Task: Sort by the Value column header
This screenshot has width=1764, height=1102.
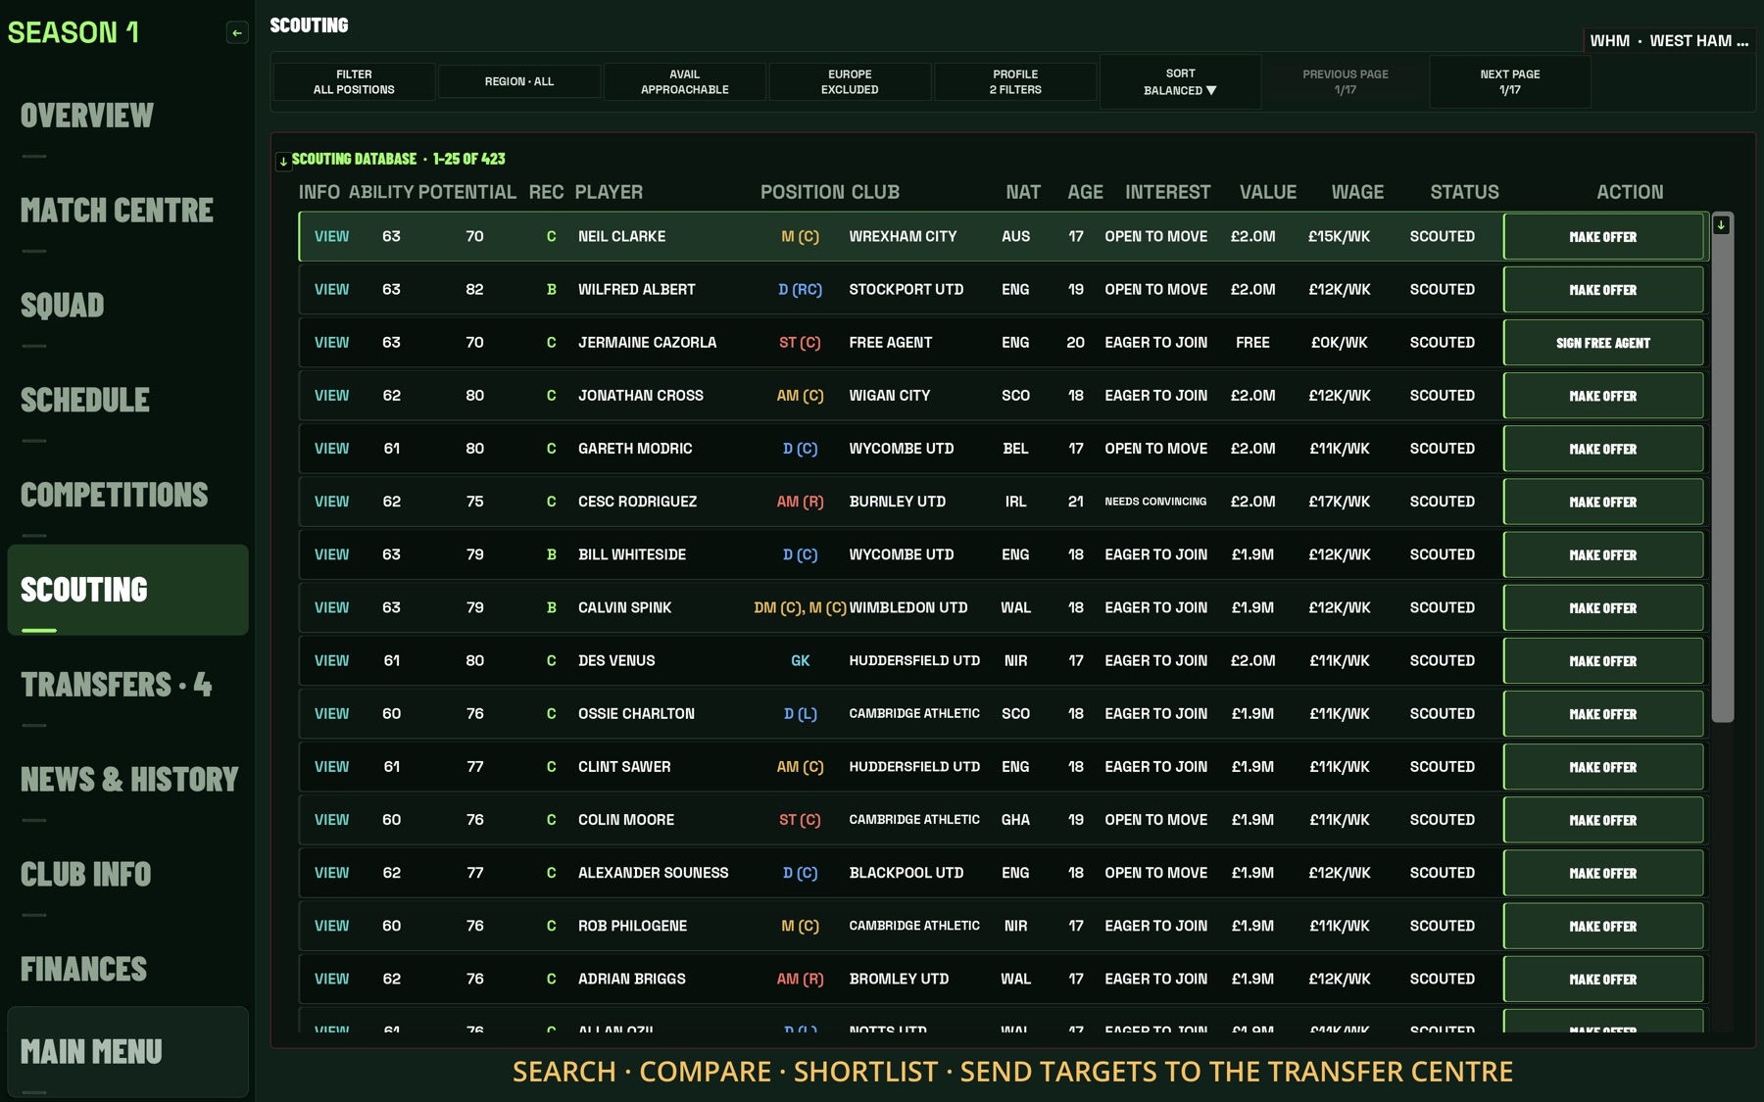Action: [1267, 192]
